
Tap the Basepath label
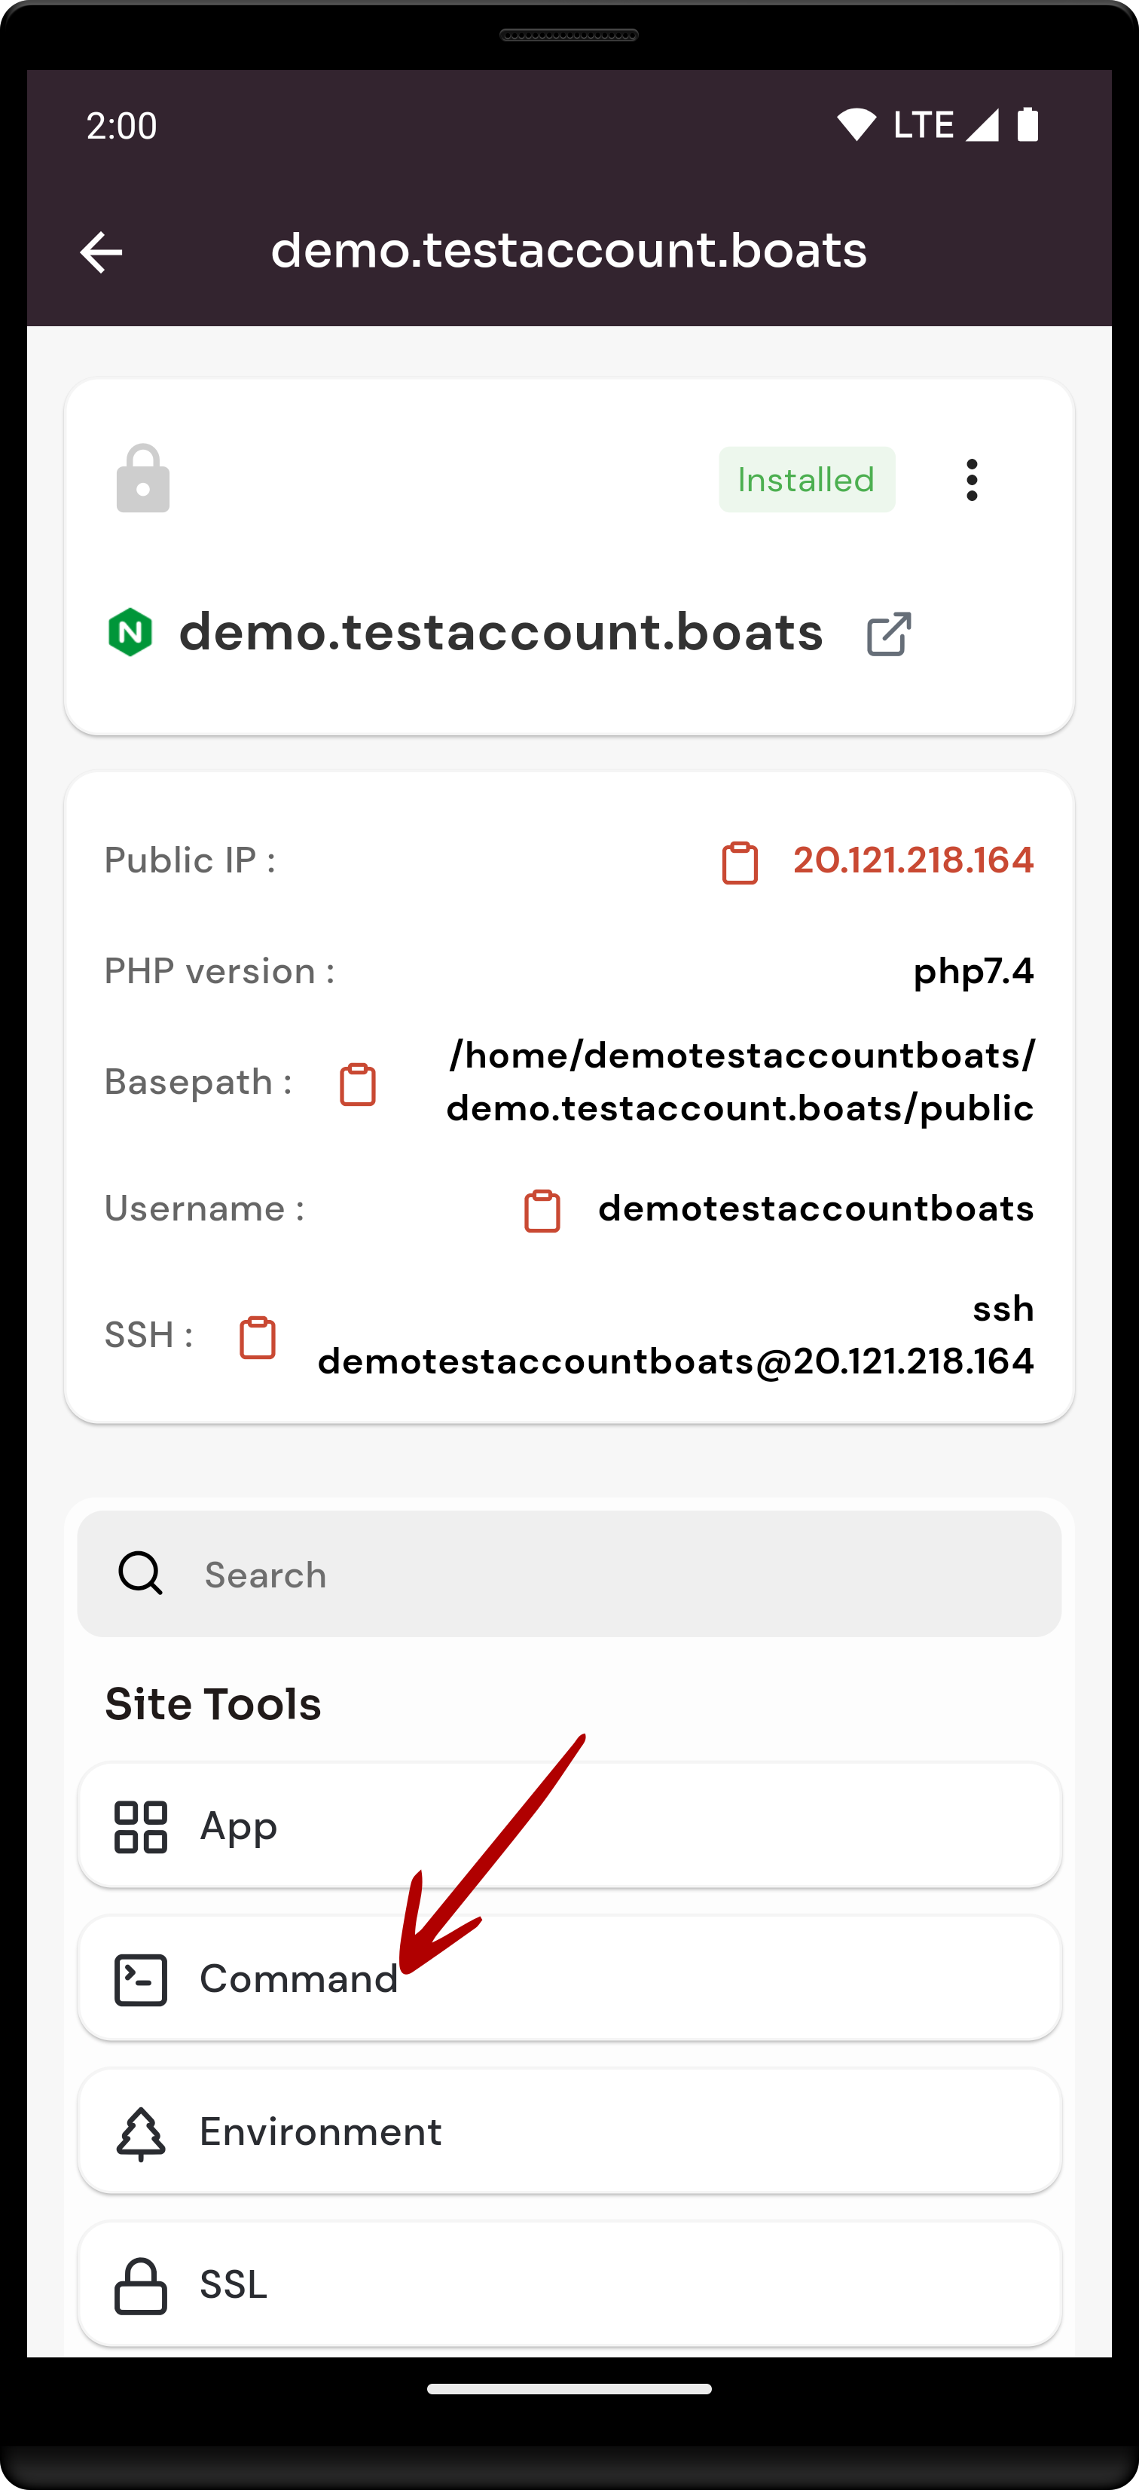pos(198,1082)
